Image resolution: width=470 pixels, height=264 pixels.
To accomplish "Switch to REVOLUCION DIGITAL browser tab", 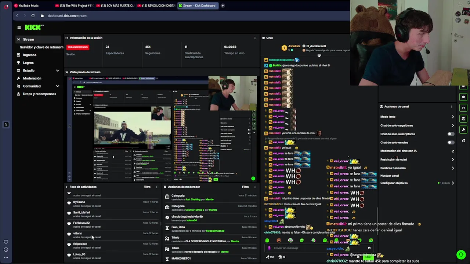I will click(x=156, y=5).
